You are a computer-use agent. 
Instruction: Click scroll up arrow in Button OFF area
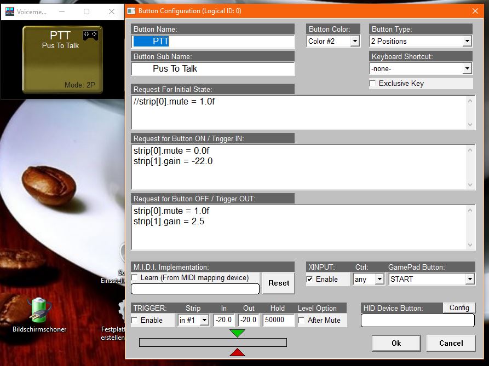point(470,210)
